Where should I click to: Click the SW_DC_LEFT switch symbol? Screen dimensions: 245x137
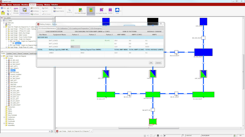pyautogui.click(x=129, y=94)
